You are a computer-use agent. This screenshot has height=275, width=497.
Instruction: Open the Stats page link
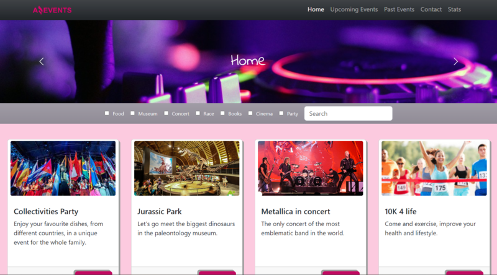click(x=454, y=9)
